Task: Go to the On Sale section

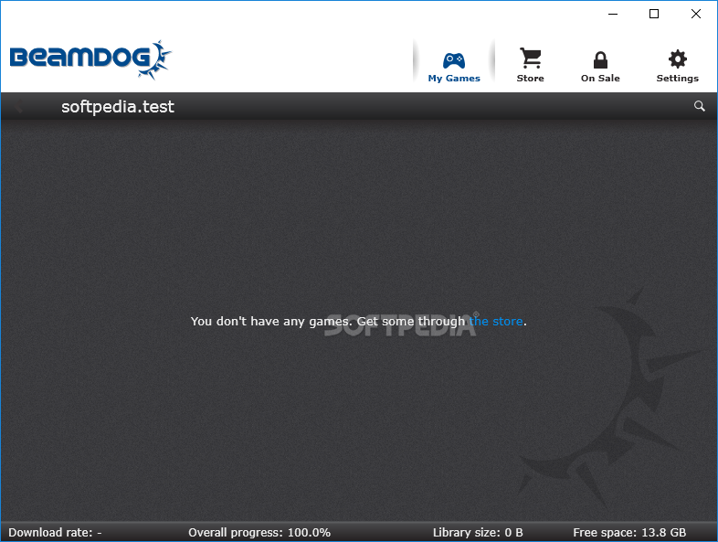Action: [600, 67]
